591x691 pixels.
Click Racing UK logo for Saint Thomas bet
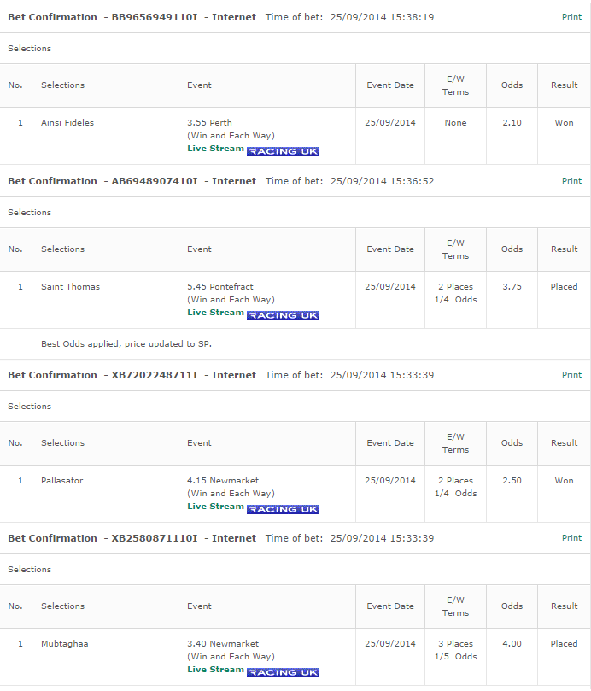coord(283,315)
